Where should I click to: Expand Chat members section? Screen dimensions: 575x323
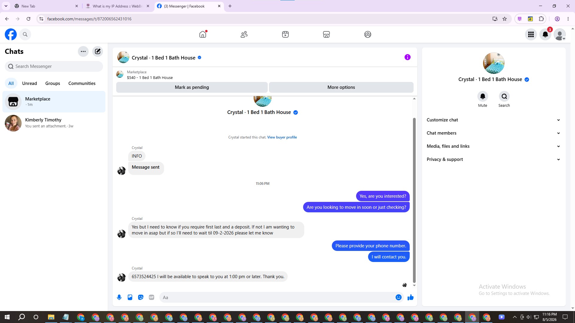[493, 133]
